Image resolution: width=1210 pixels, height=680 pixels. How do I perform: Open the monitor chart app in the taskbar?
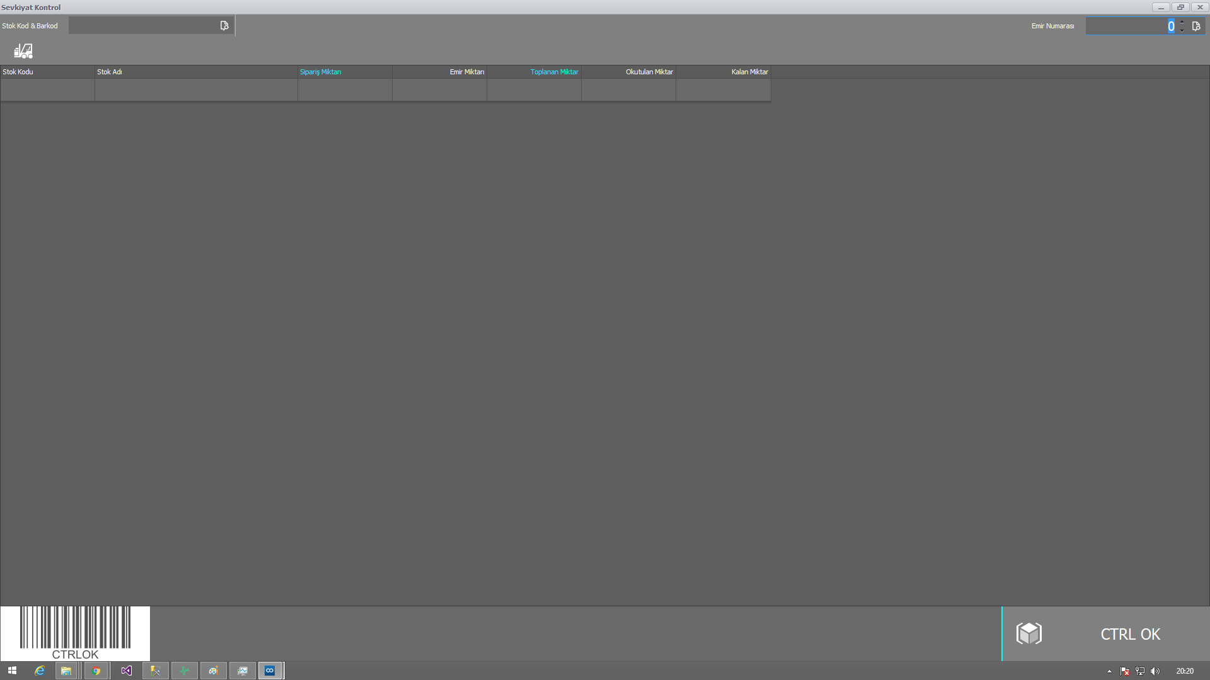point(242,671)
